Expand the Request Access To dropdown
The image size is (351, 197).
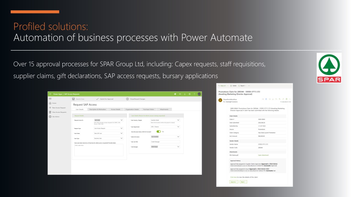click(x=121, y=120)
